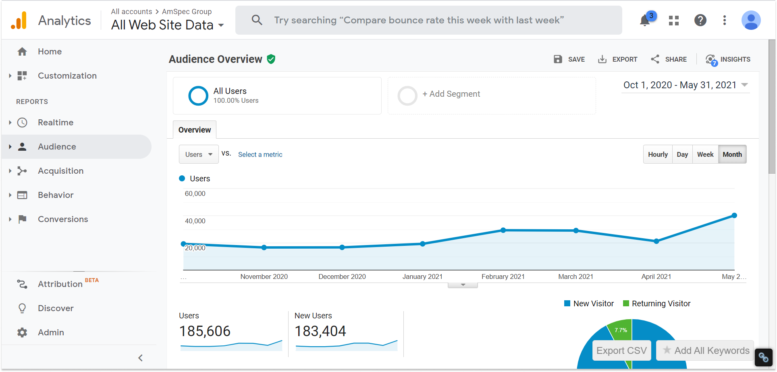Image resolution: width=777 pixels, height=372 pixels.
Task: Click + Add Segment
Action: pos(451,94)
